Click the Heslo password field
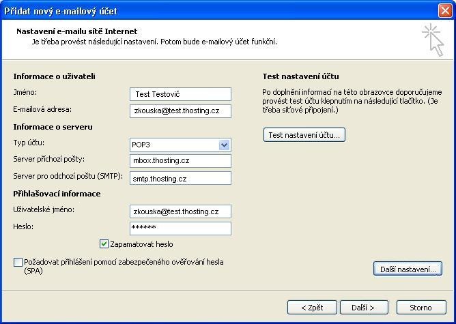Image resolution: width=456 pixels, height=324 pixels. click(x=180, y=229)
